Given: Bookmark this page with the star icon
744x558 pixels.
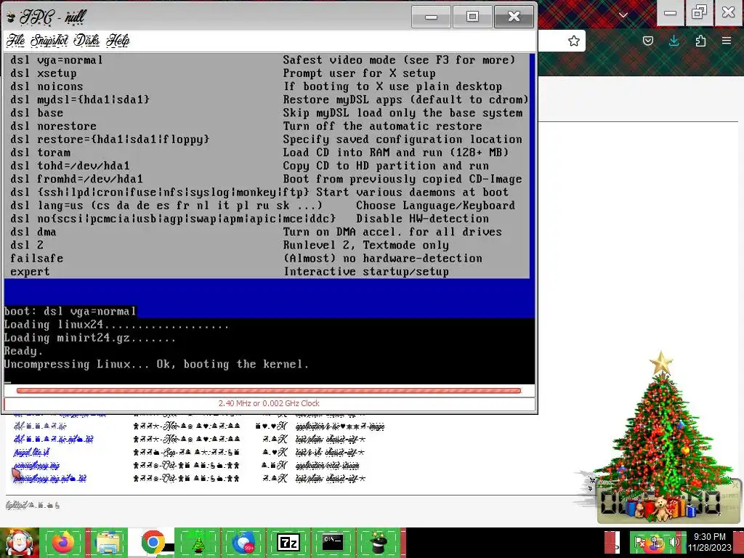Looking at the screenshot, I should pyautogui.click(x=574, y=41).
